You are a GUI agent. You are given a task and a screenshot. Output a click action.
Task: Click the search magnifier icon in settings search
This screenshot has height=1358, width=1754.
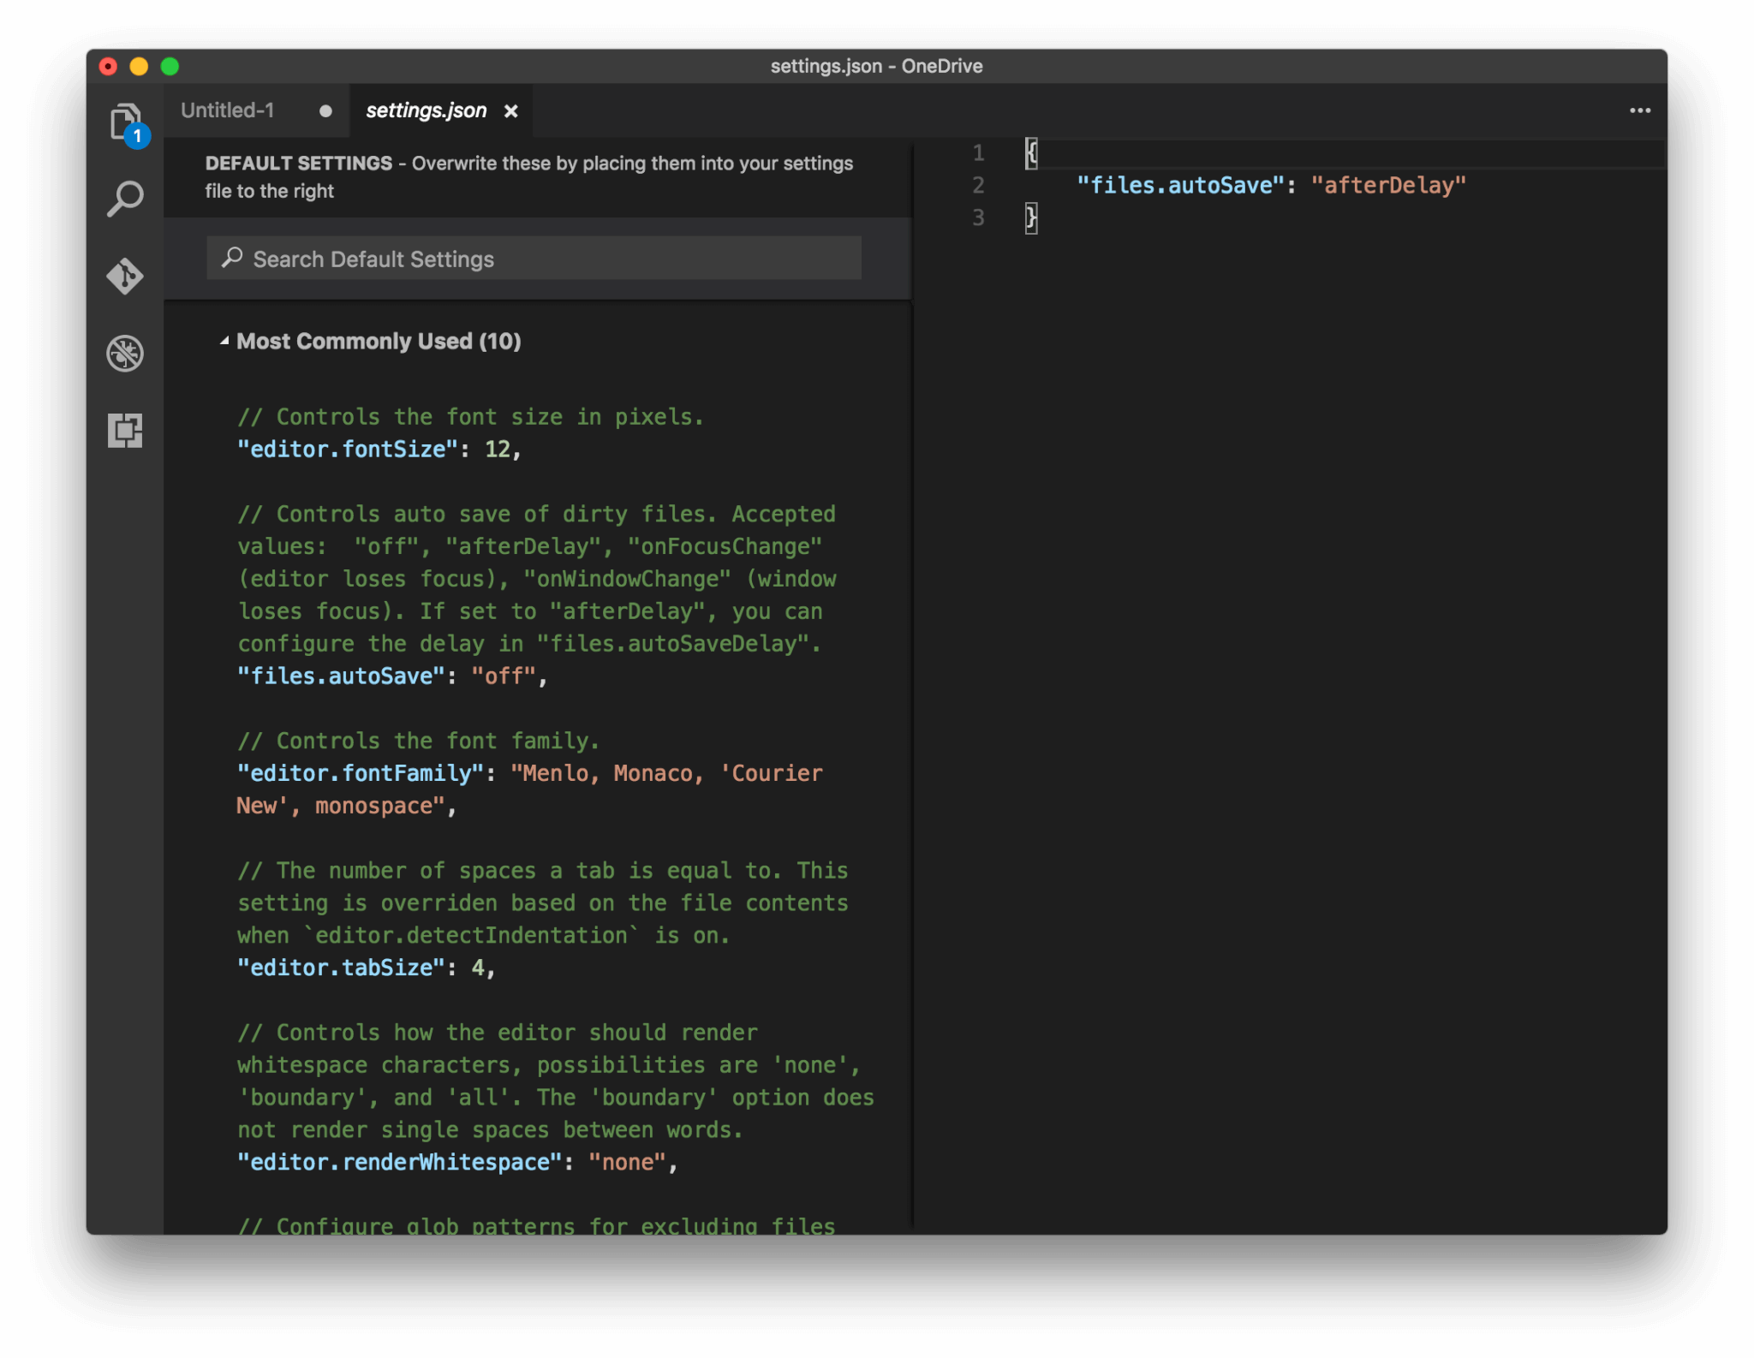click(x=231, y=258)
